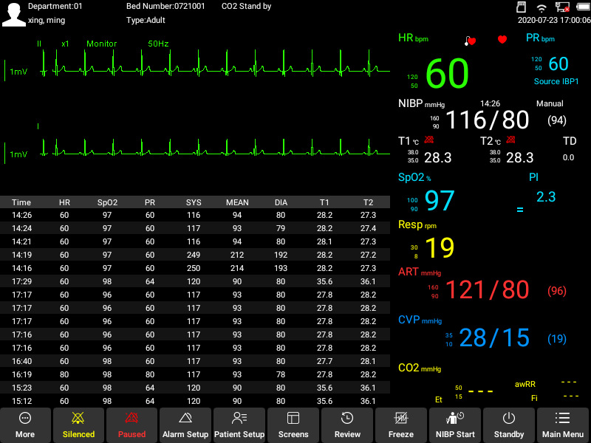Put the monitor in Standby
The height and width of the screenshot is (443, 591).
509,425
